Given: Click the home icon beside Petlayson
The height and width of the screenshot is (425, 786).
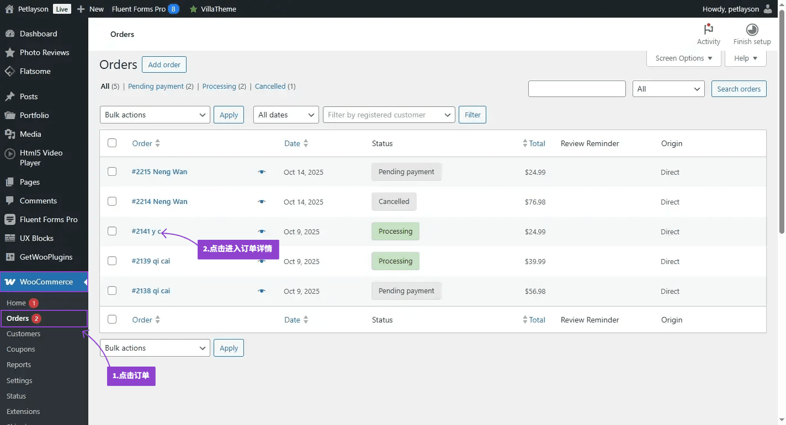Looking at the screenshot, I should click(9, 9).
